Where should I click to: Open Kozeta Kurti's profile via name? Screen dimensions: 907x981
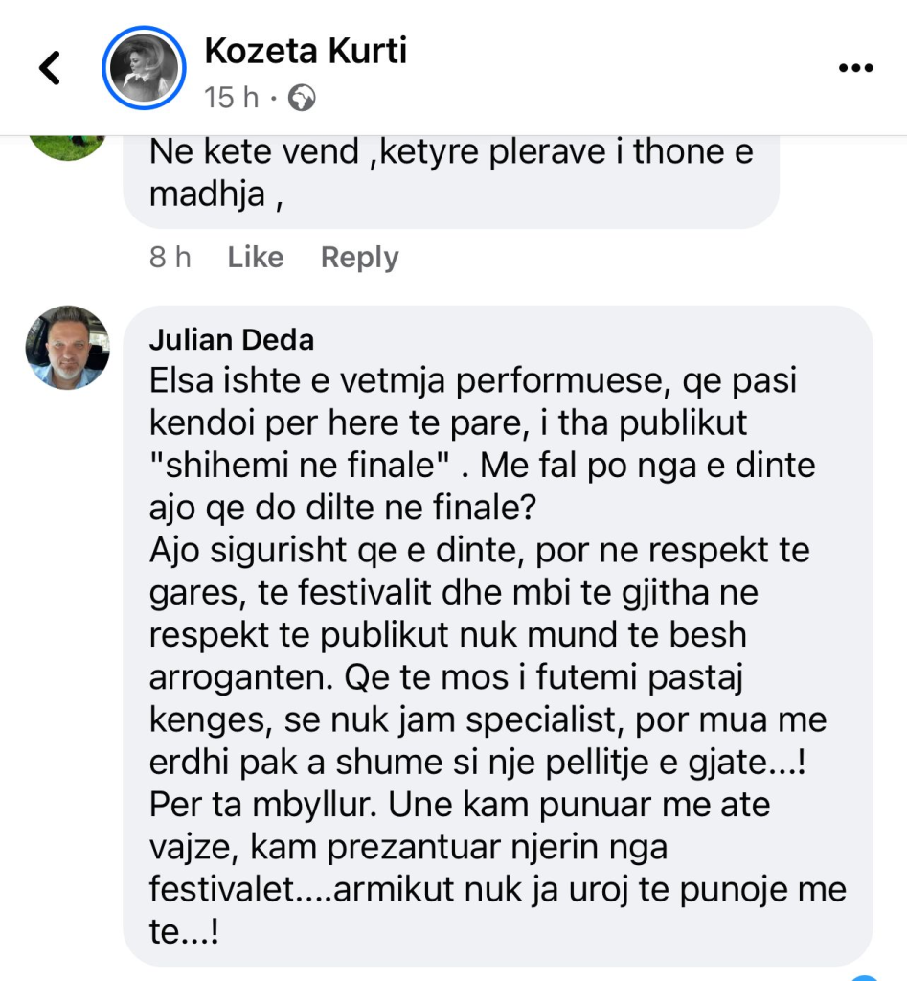[x=306, y=51]
